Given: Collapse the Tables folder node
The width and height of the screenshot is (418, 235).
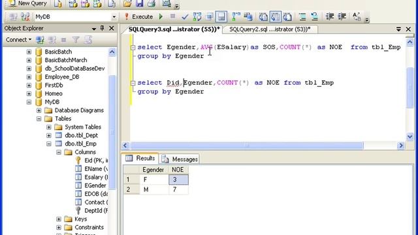Looking at the screenshot, I should (x=39, y=119).
